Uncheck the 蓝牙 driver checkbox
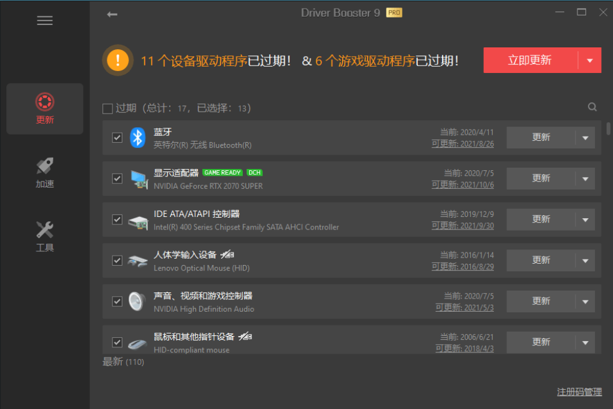Image resolution: width=613 pixels, height=409 pixels. 117,137
